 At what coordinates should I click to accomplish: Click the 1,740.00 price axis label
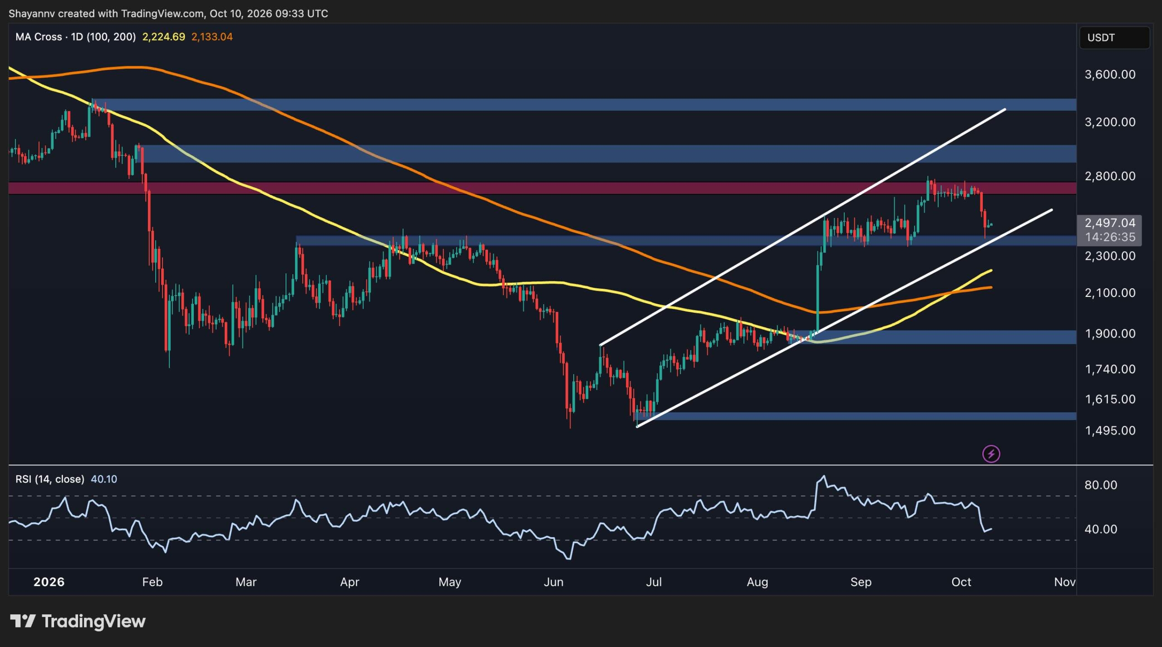tap(1110, 369)
